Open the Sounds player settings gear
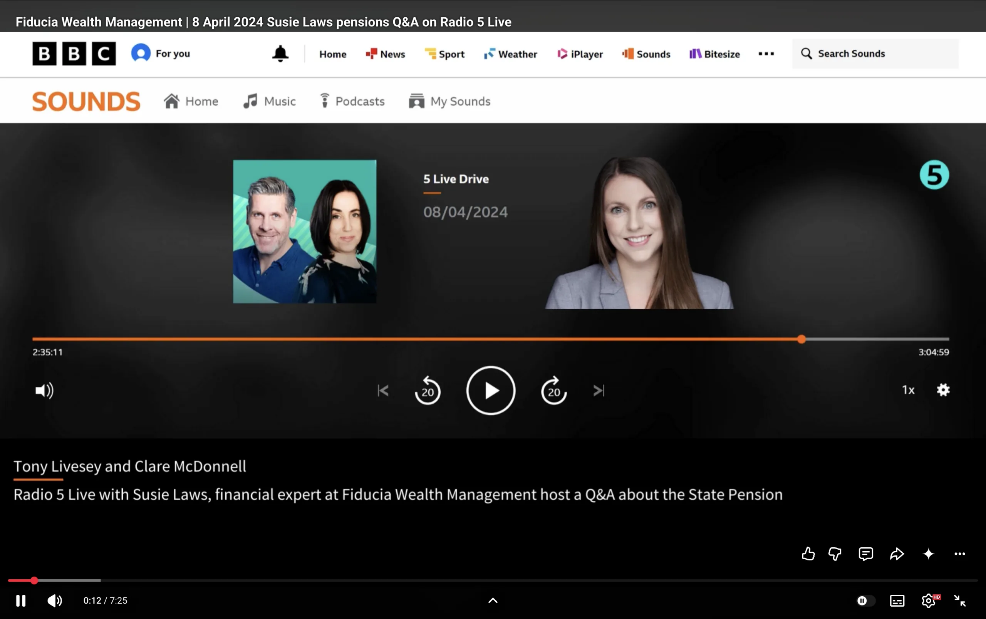Screen dimensions: 986x619 (x=943, y=390)
